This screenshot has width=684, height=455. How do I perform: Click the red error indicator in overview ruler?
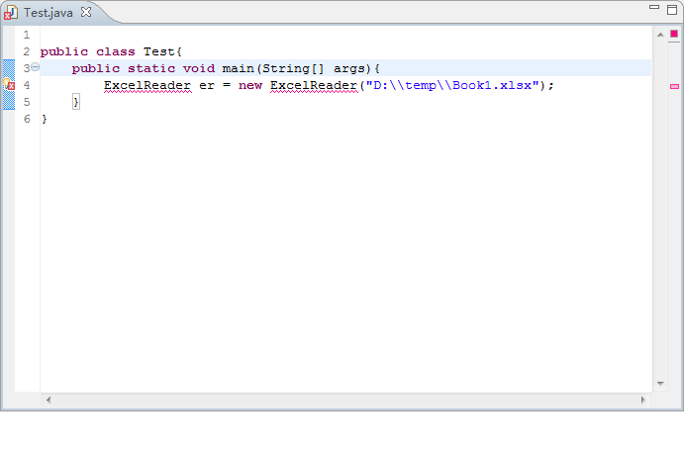pos(674,34)
